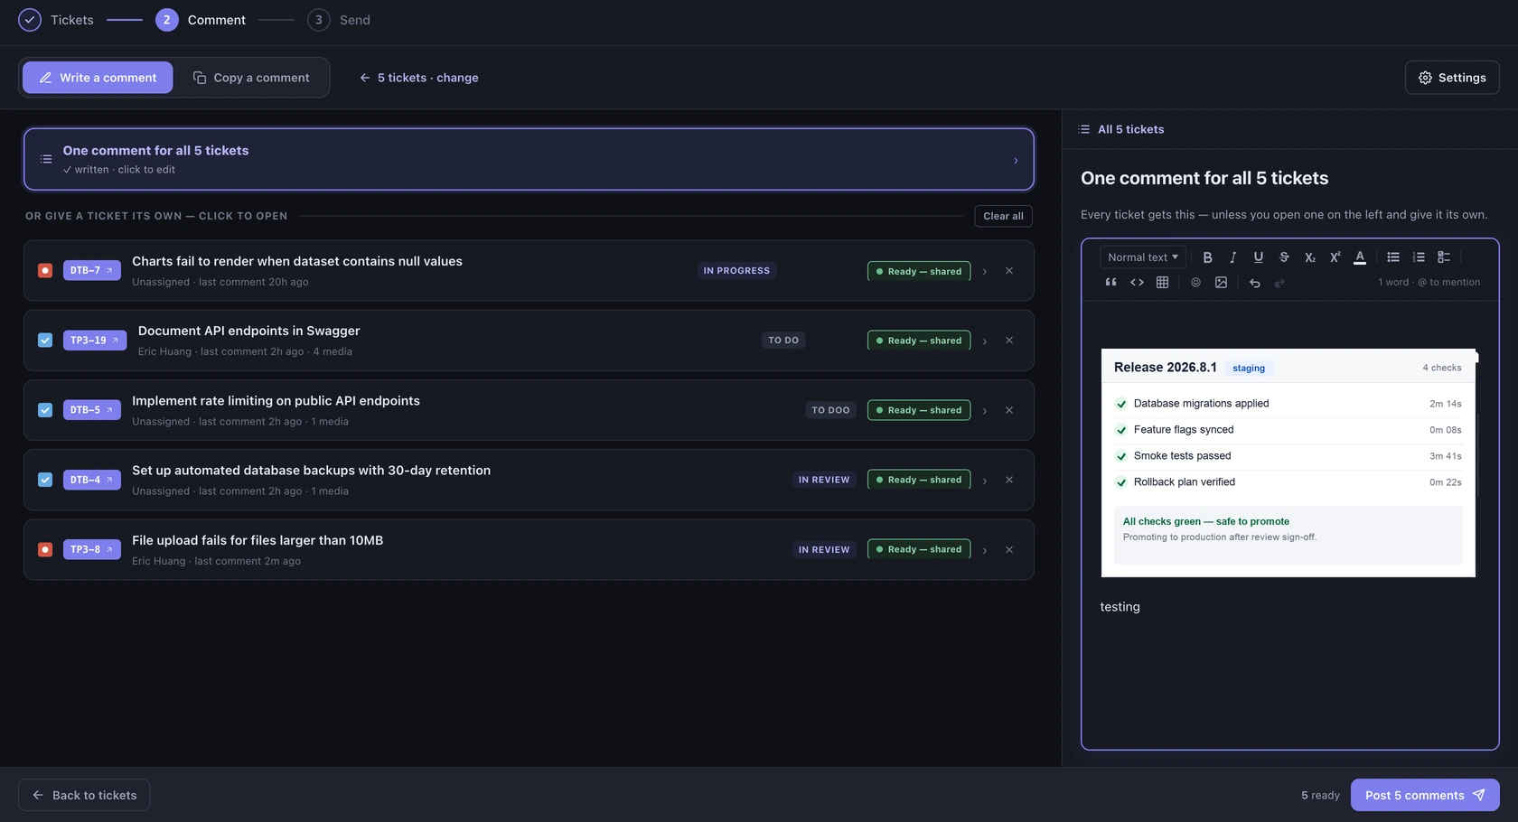Image resolution: width=1518 pixels, height=822 pixels.
Task: Expand the TP3-8 row chevron
Action: [x=985, y=549]
